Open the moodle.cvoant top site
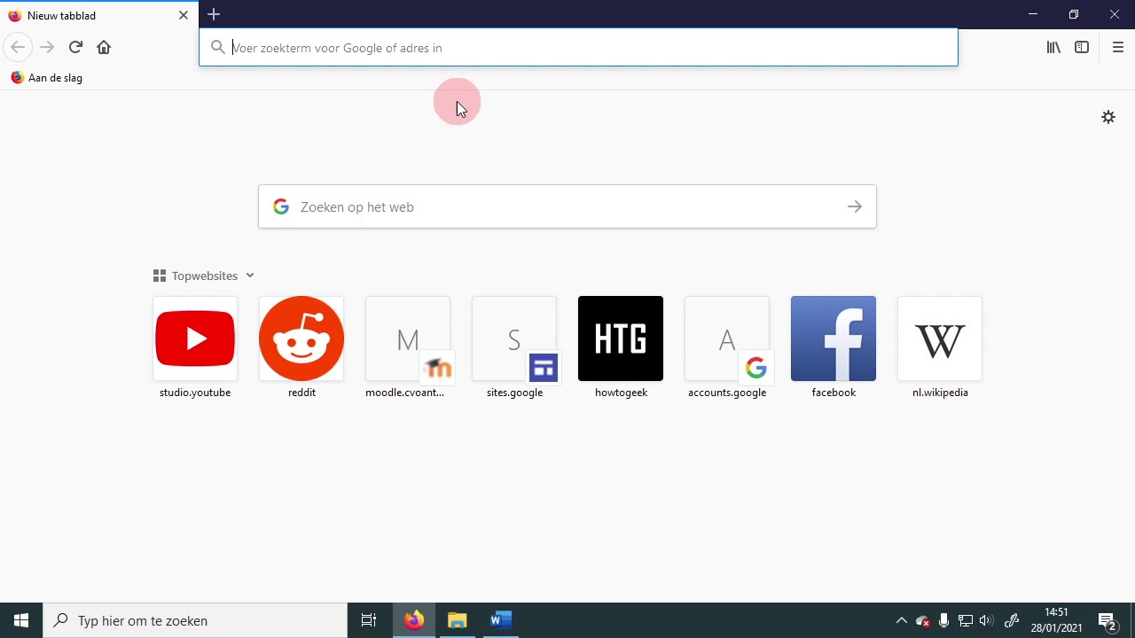The image size is (1135, 638). [x=408, y=347]
